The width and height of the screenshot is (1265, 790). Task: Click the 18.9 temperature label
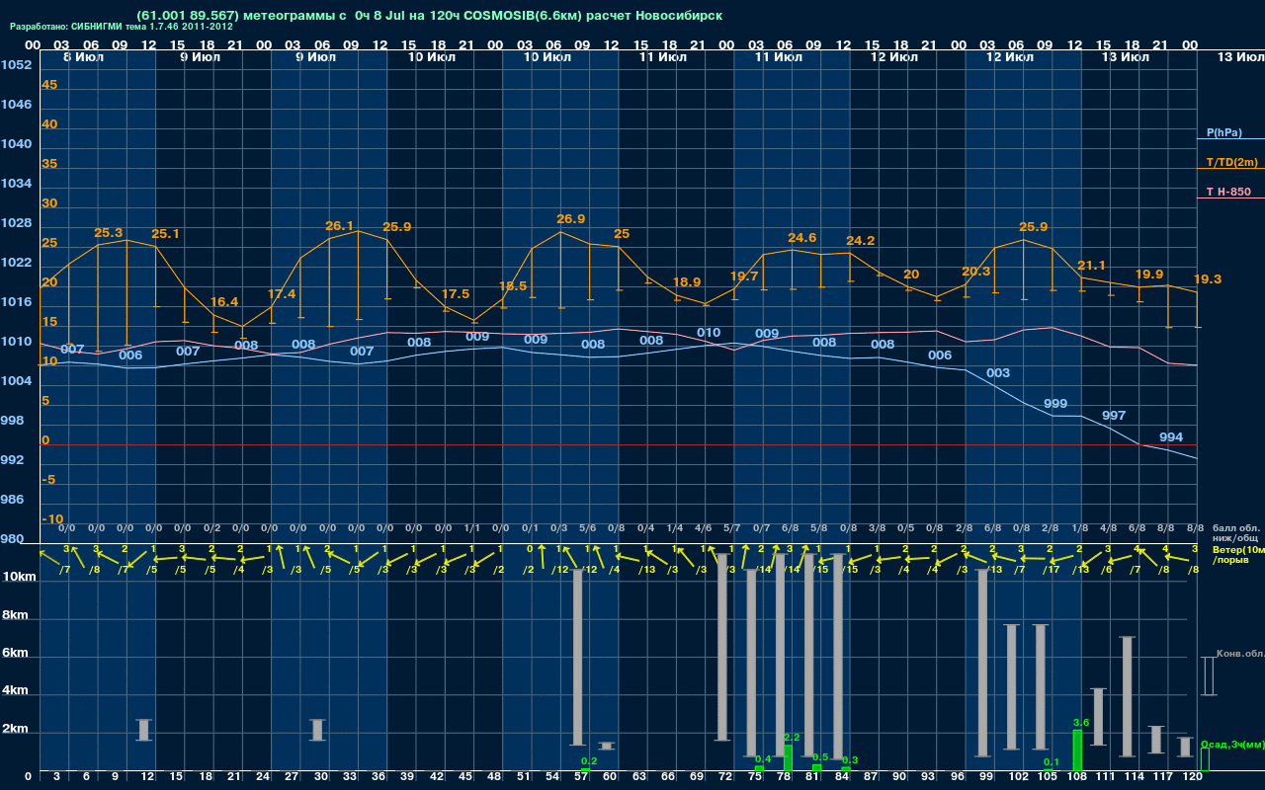(687, 282)
